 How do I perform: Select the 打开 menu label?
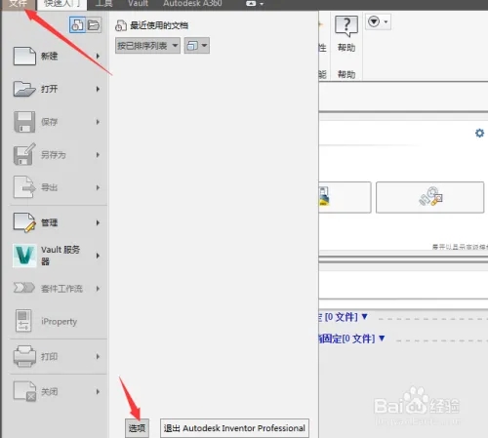coord(50,89)
